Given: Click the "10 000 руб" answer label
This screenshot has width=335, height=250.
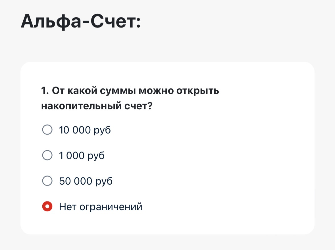Looking at the screenshot, I should (85, 130).
